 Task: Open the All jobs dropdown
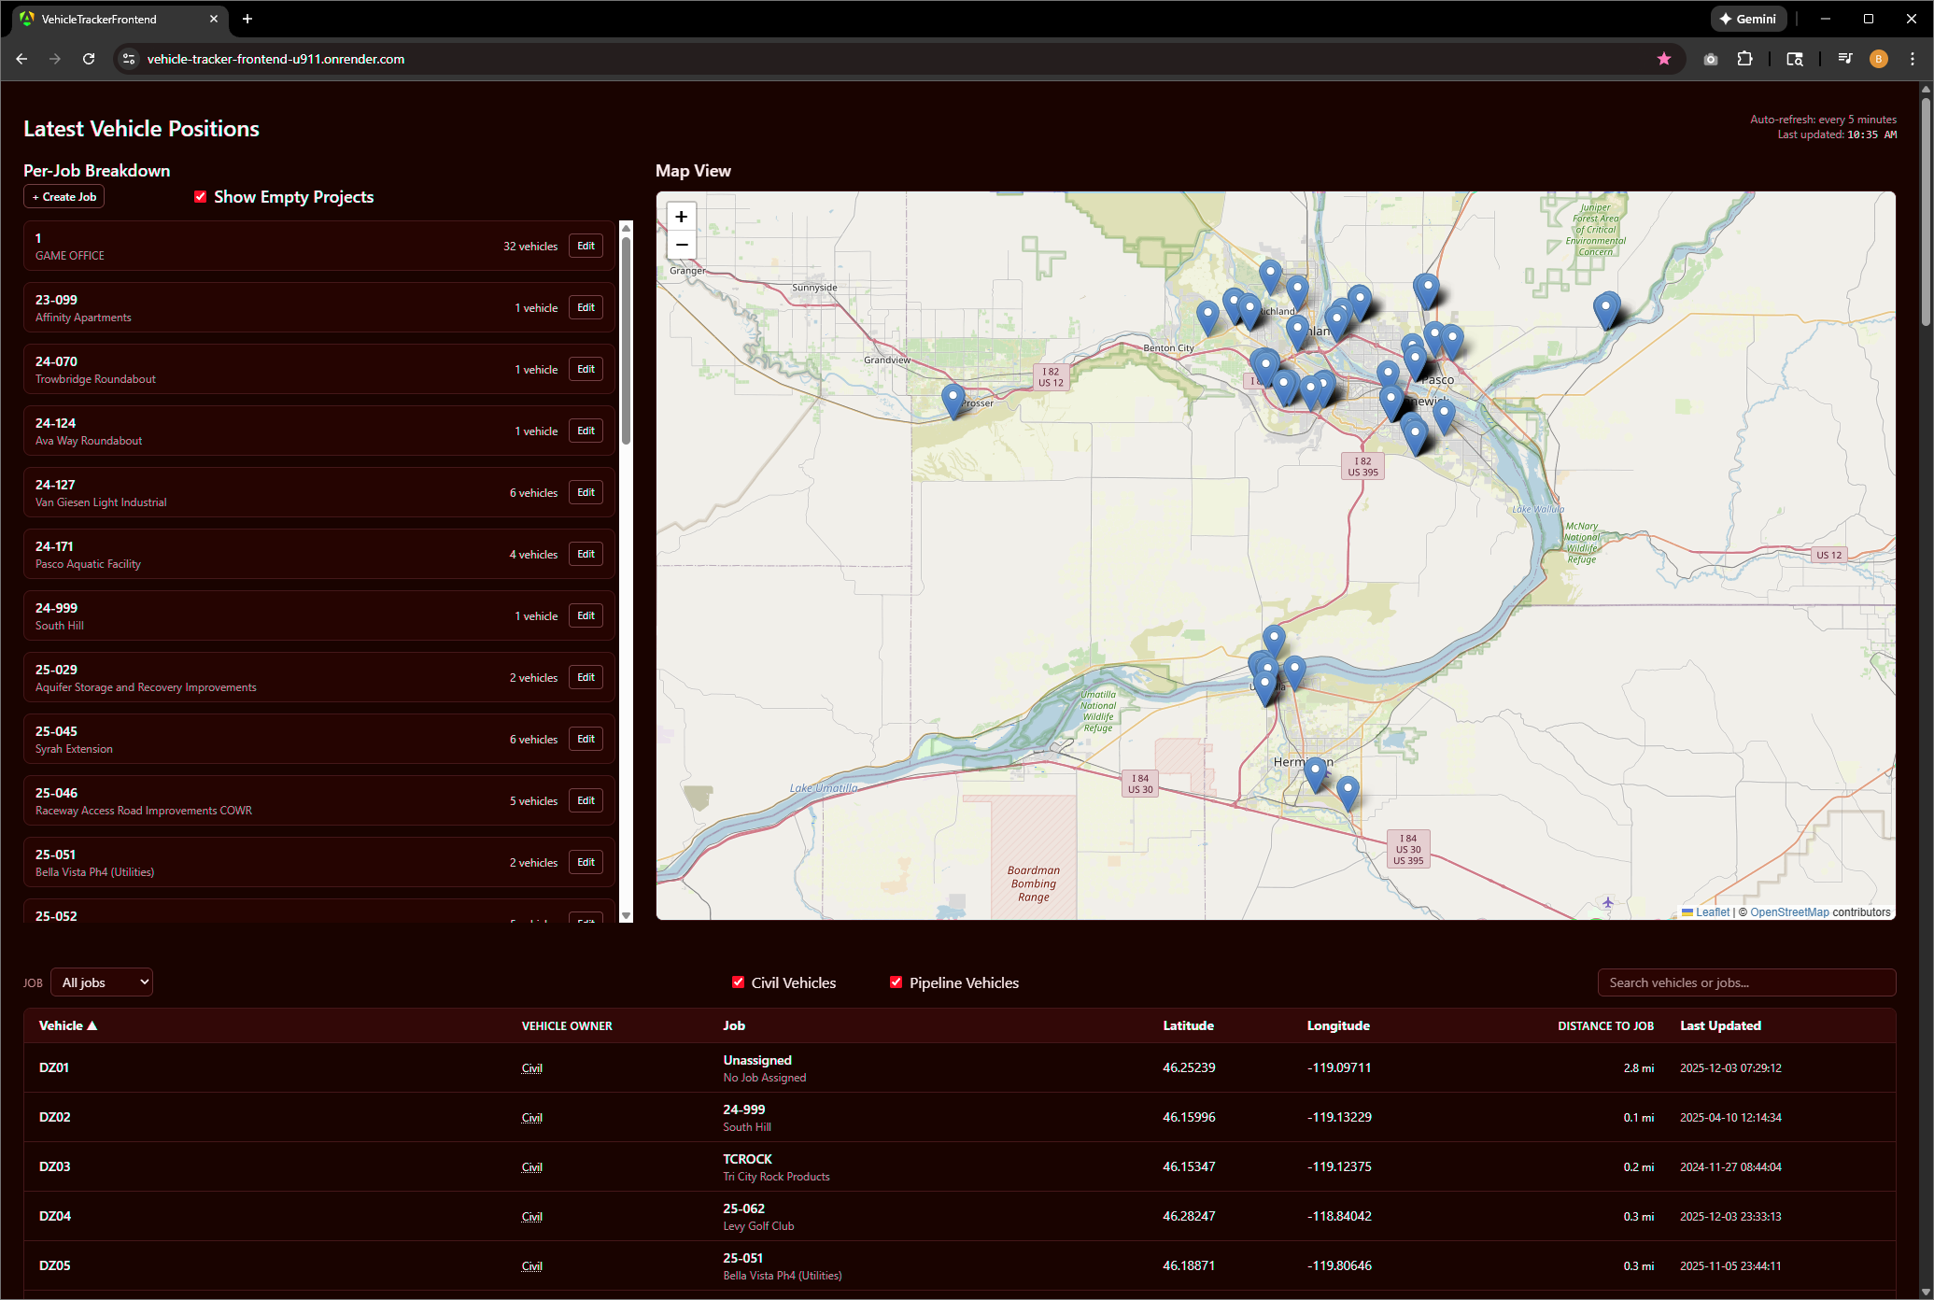pyautogui.click(x=101, y=982)
